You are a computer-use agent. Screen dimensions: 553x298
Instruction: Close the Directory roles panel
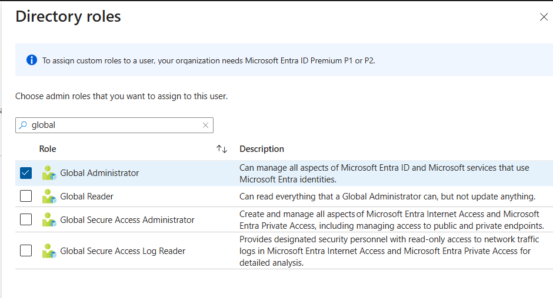(x=544, y=17)
